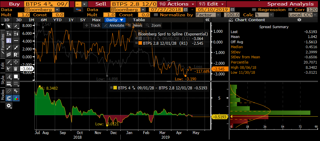Open the toolbar settings gear

(9, 105)
